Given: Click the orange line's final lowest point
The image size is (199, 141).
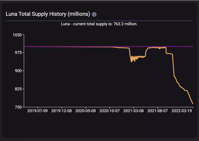Looking at the screenshot, I should pos(192,104).
